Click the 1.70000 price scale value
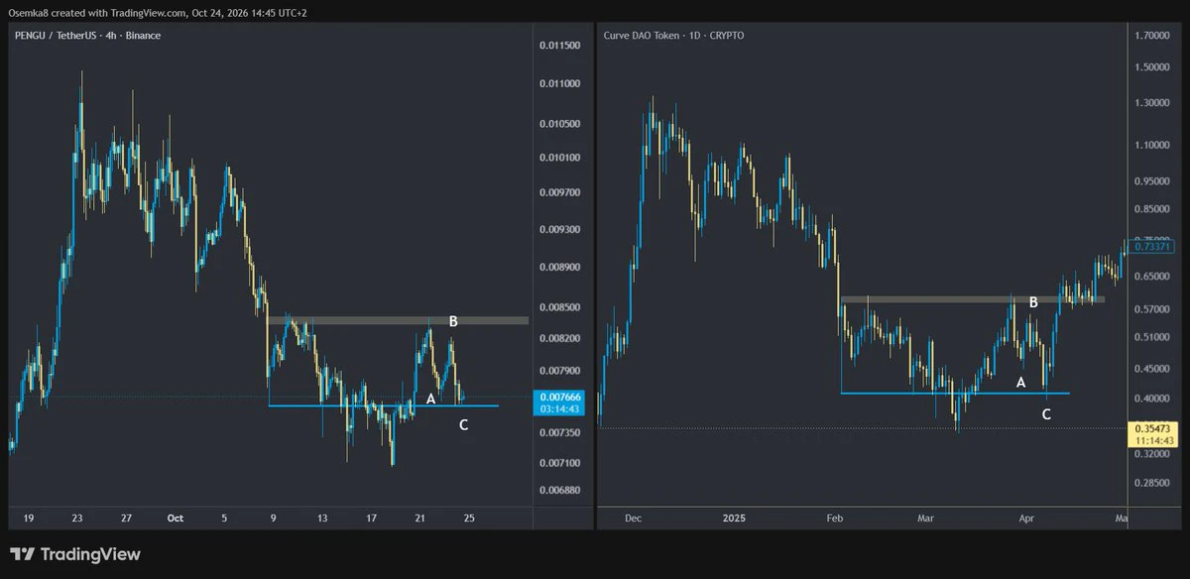Image resolution: width=1190 pixels, height=579 pixels. coord(1152,35)
